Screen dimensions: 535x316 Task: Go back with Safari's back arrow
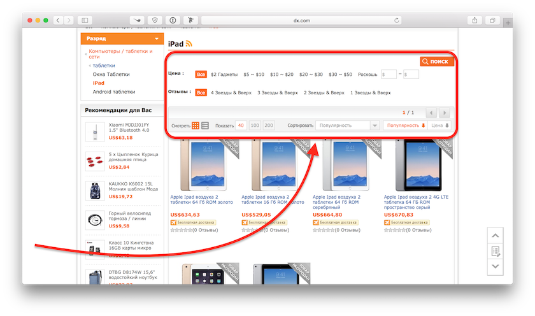pyautogui.click(x=58, y=20)
